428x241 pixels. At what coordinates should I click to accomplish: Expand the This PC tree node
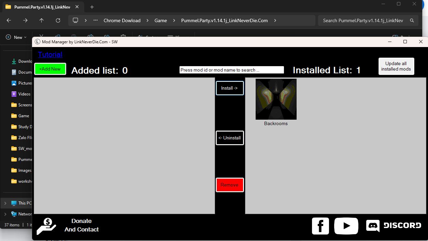click(5, 203)
